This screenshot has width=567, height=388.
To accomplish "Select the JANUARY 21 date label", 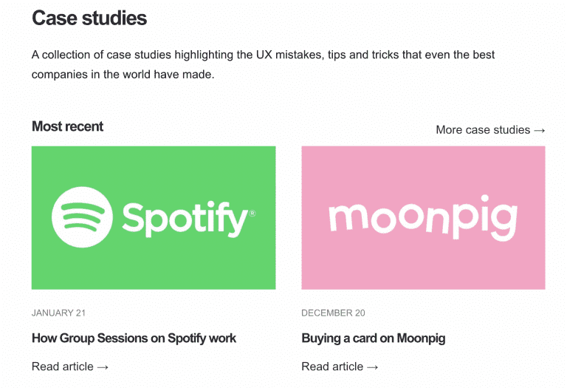I will tap(58, 313).
